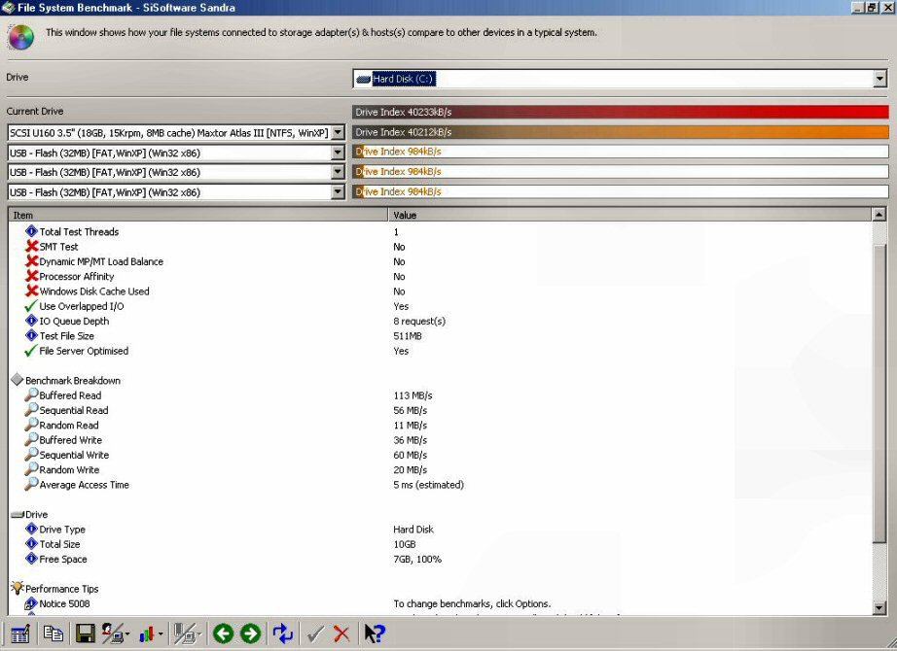
Task: Click the greyed phone/computer connection icon
Action: pyautogui.click(x=185, y=634)
